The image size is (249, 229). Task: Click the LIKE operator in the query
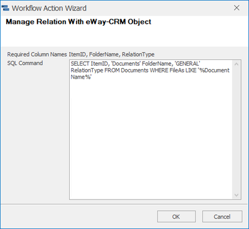click(x=191, y=71)
